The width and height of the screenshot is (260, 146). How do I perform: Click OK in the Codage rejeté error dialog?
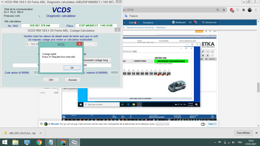[72, 68]
